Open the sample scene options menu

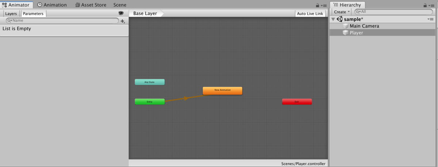(x=431, y=19)
